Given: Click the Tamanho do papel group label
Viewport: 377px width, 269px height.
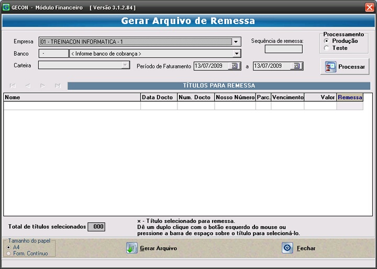Looking at the screenshot, I should point(29,241).
